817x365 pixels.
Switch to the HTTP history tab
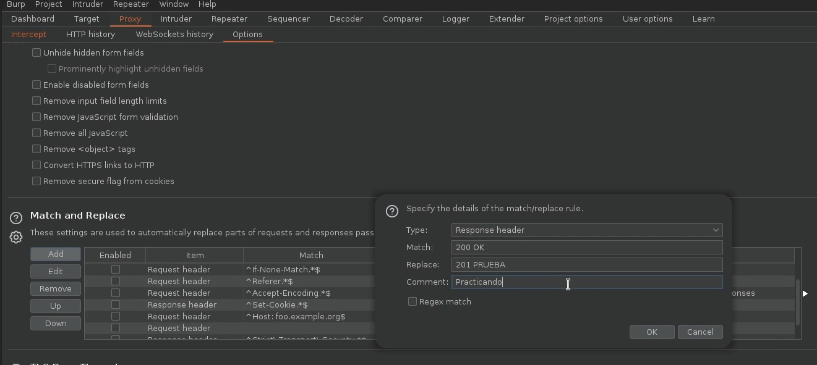point(90,34)
